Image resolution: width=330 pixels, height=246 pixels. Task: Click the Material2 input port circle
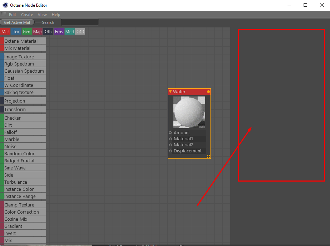170,145
